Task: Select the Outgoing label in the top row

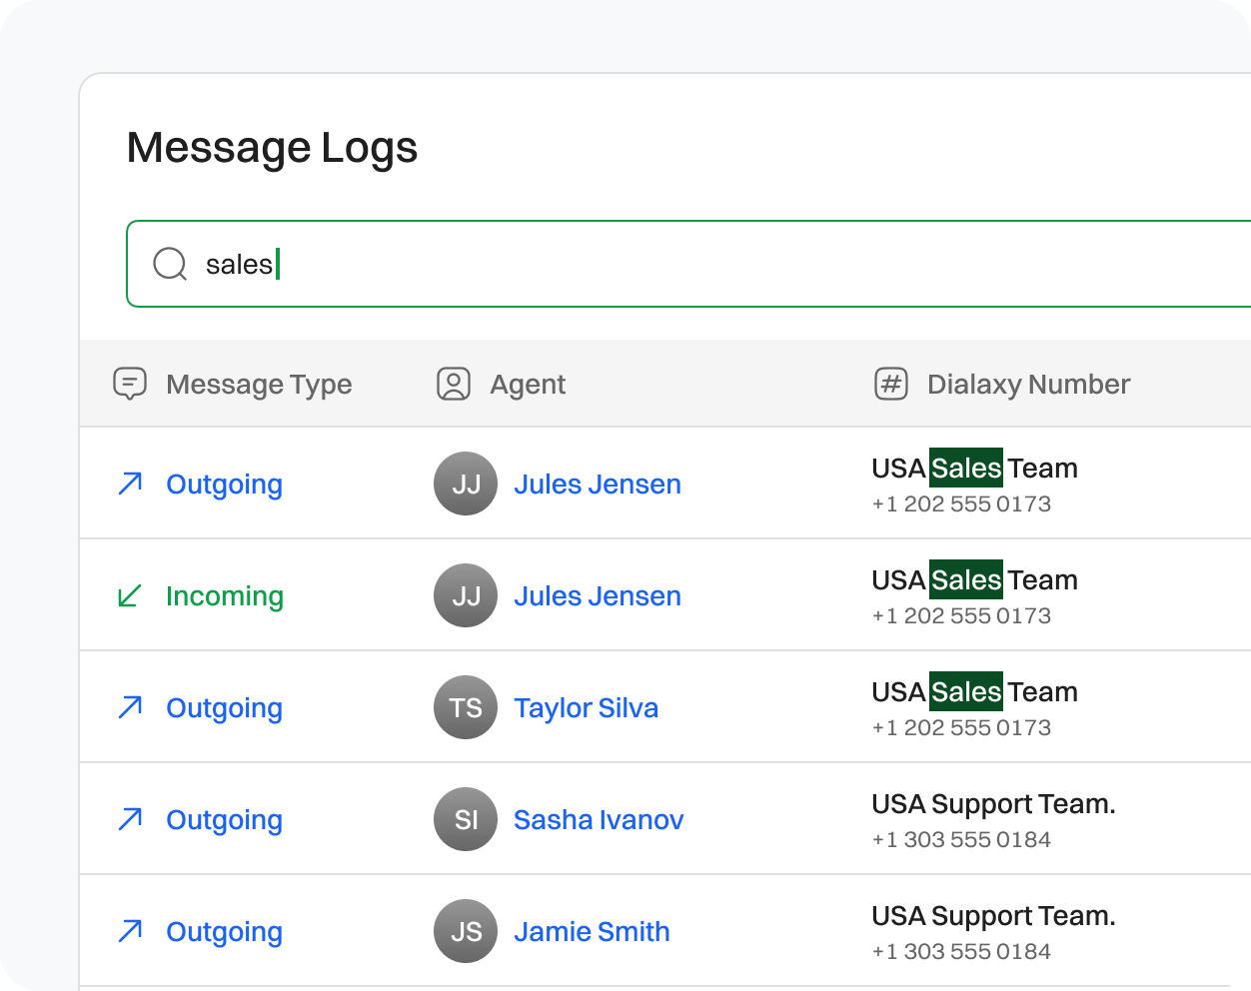Action: [x=224, y=484]
